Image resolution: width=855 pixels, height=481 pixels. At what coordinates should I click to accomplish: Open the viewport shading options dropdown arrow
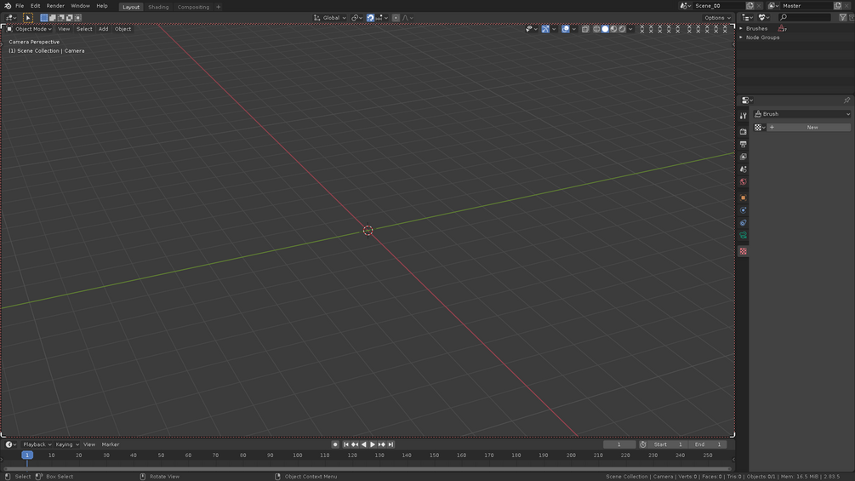tap(631, 29)
